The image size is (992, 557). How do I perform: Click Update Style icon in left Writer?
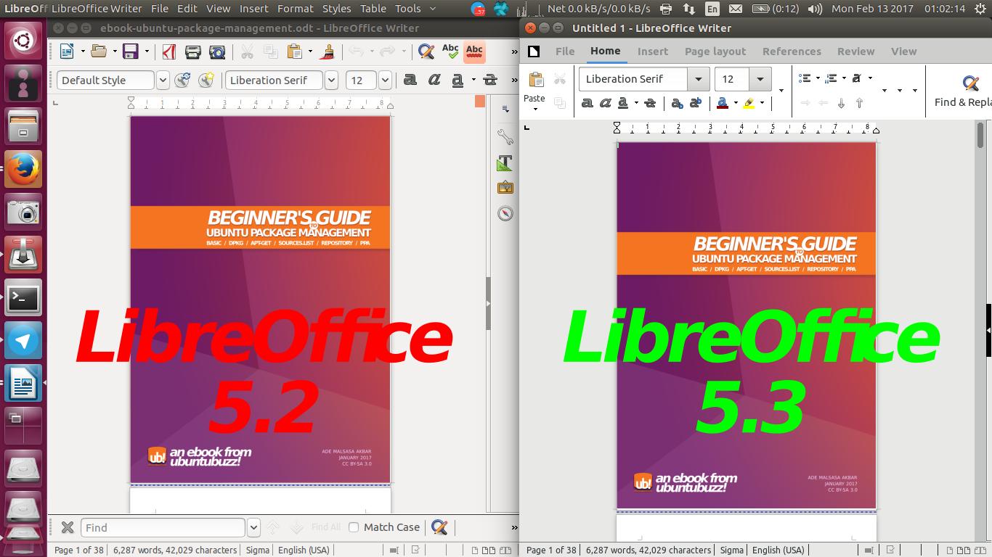tap(182, 80)
